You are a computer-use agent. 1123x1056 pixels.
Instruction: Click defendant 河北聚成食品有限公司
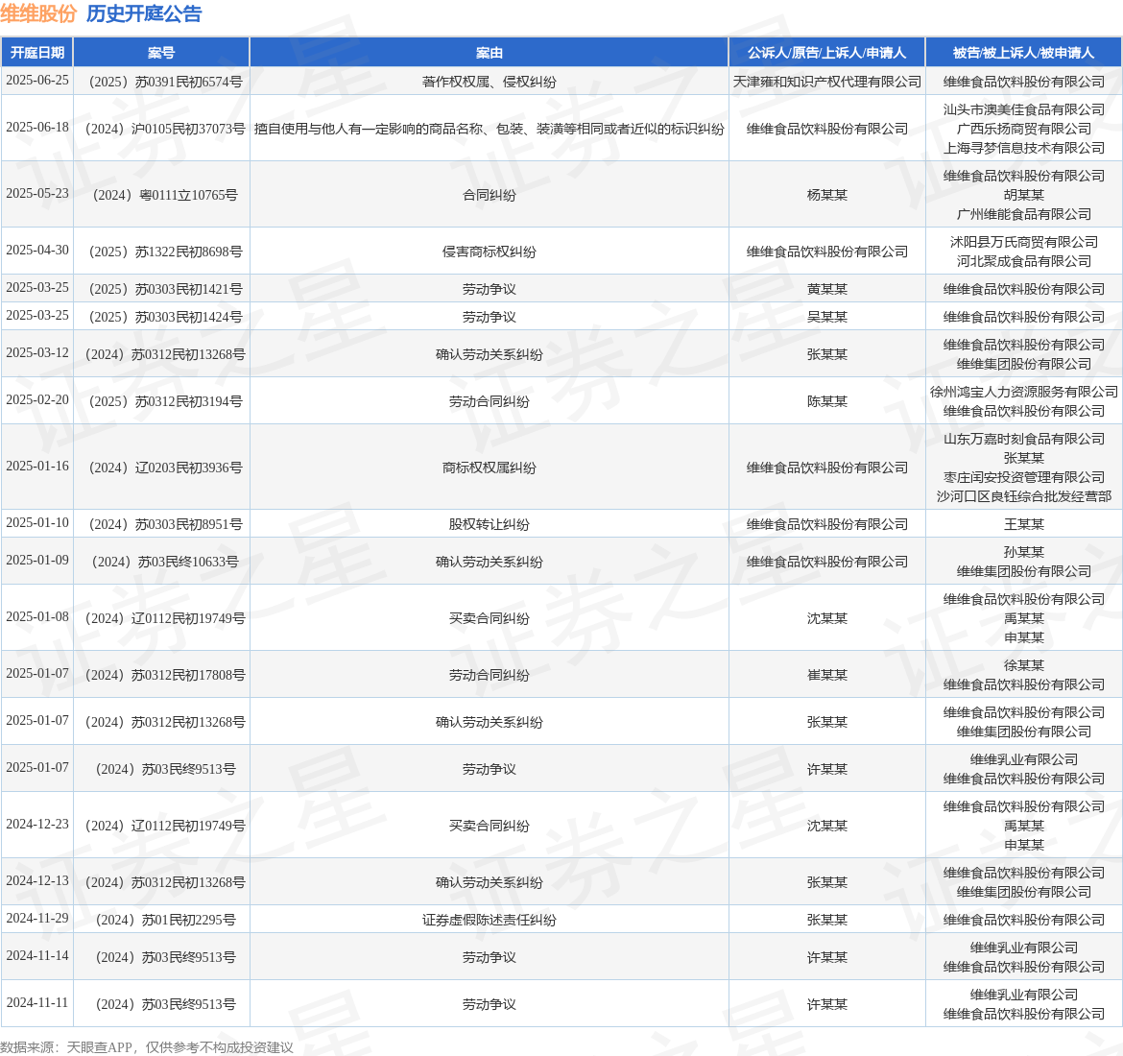coord(1023,261)
